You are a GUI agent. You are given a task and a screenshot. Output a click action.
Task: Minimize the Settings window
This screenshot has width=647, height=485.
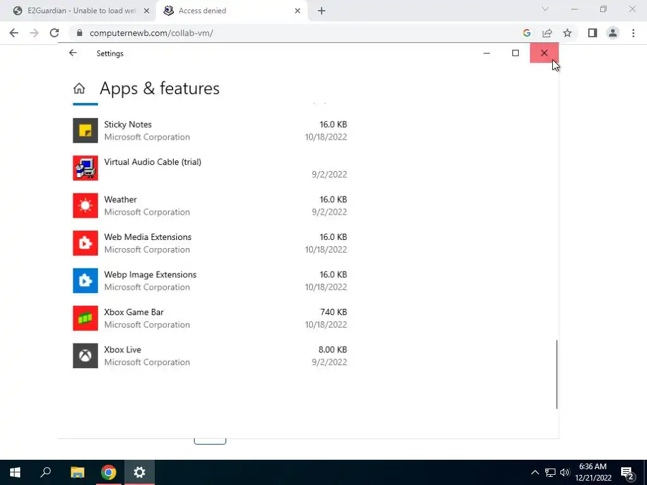[x=487, y=53]
